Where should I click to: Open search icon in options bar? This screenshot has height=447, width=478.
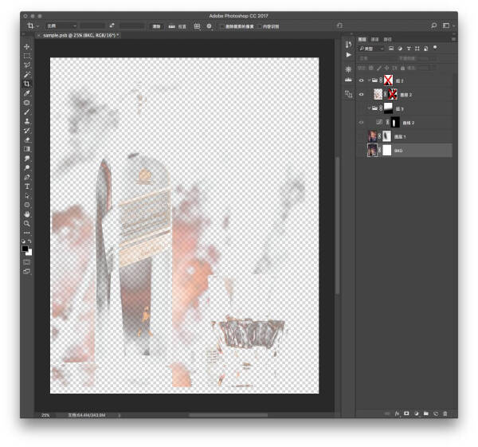434,25
